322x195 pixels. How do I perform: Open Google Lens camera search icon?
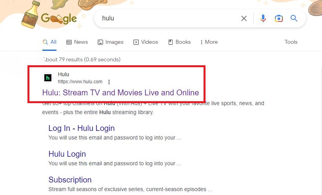tap(279, 18)
